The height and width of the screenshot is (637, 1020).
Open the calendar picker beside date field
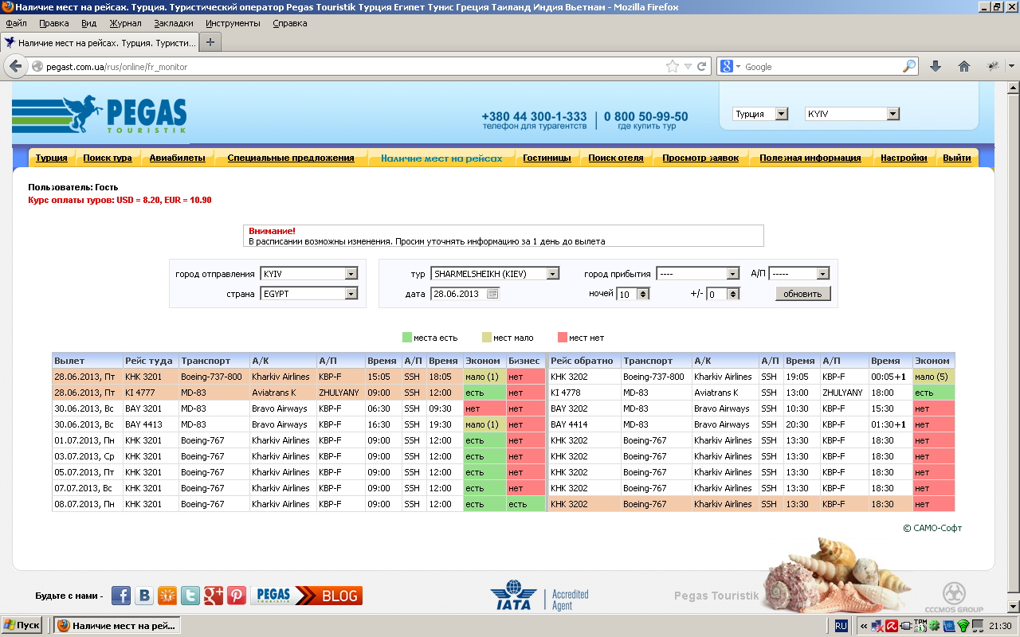click(492, 294)
